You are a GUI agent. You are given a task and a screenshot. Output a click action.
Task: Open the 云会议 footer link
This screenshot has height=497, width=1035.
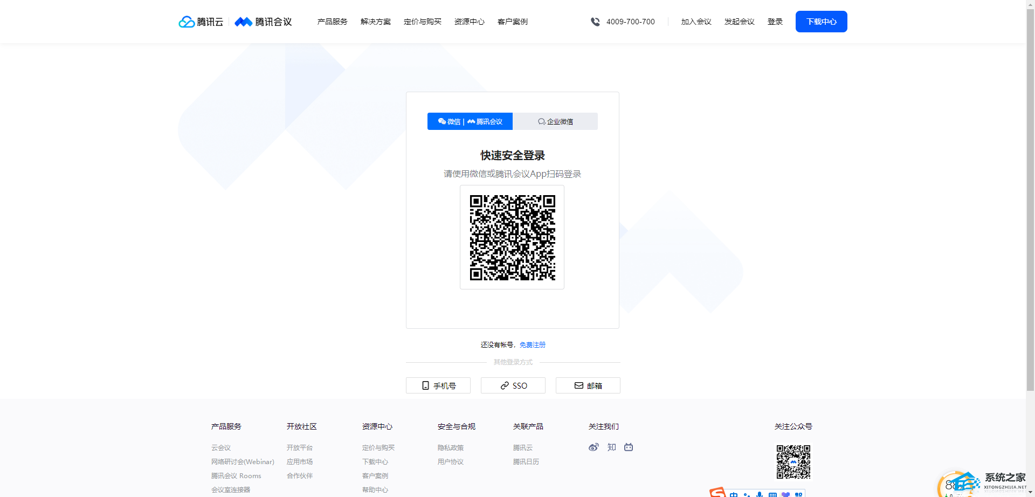click(221, 448)
